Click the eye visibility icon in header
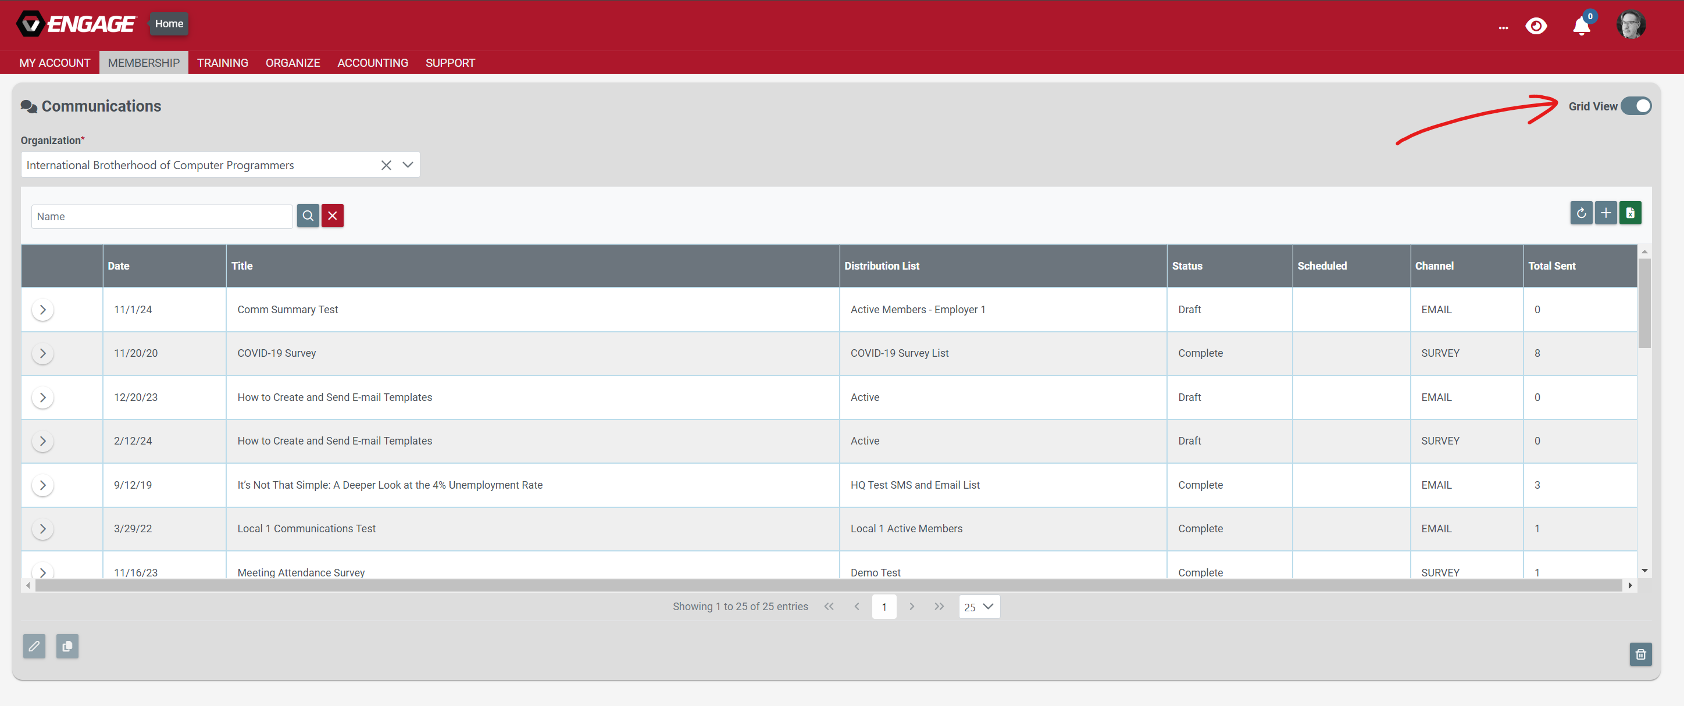This screenshot has width=1684, height=706. pyautogui.click(x=1536, y=26)
